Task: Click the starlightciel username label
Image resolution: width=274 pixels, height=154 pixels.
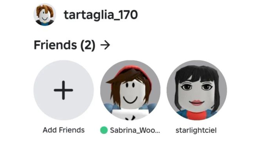Action: coord(196,130)
